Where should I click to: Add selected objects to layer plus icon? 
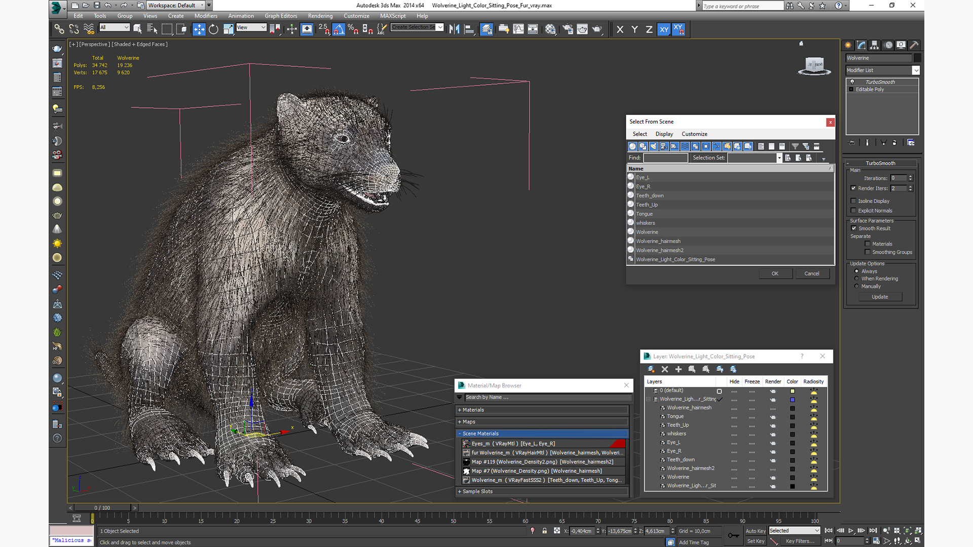click(x=679, y=369)
